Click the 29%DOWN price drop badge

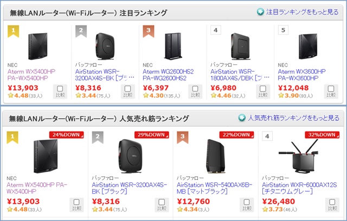[151, 135]
